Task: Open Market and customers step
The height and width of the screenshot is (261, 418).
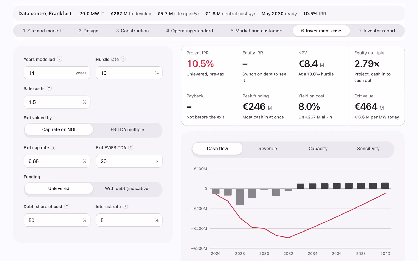Action: [257, 31]
